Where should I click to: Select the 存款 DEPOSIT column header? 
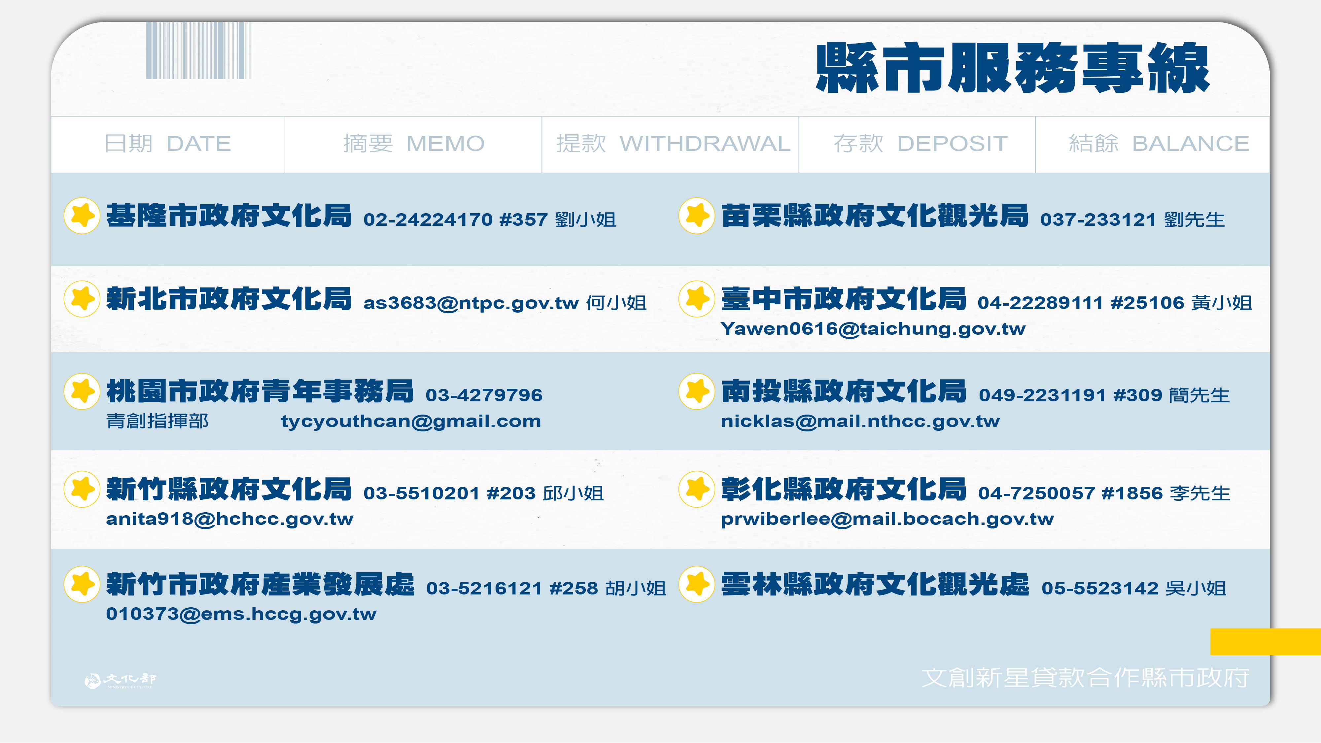pos(917,144)
